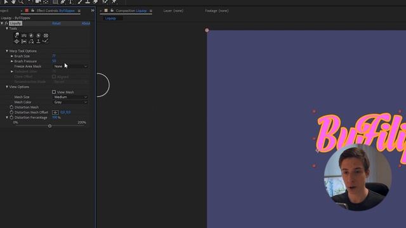This screenshot has width=406, height=228.
Task: Collapse the Tools section
Action: click(7, 28)
